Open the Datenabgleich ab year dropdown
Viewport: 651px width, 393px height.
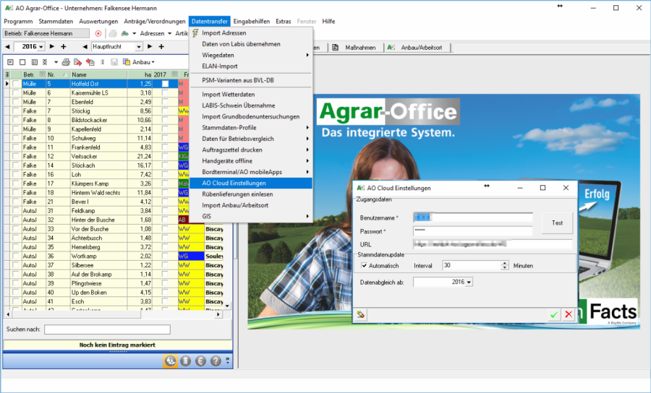pyautogui.click(x=469, y=282)
